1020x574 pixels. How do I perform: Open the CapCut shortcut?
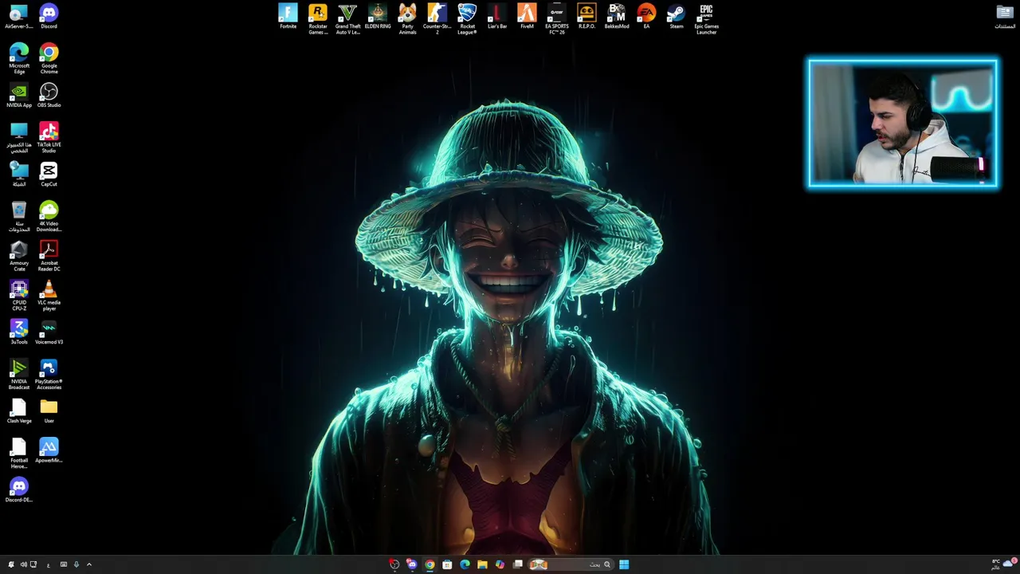[49, 175]
